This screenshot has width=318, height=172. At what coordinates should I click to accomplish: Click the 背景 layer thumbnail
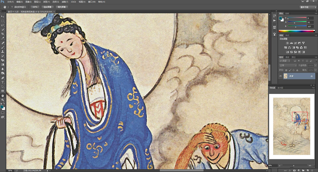(286, 76)
